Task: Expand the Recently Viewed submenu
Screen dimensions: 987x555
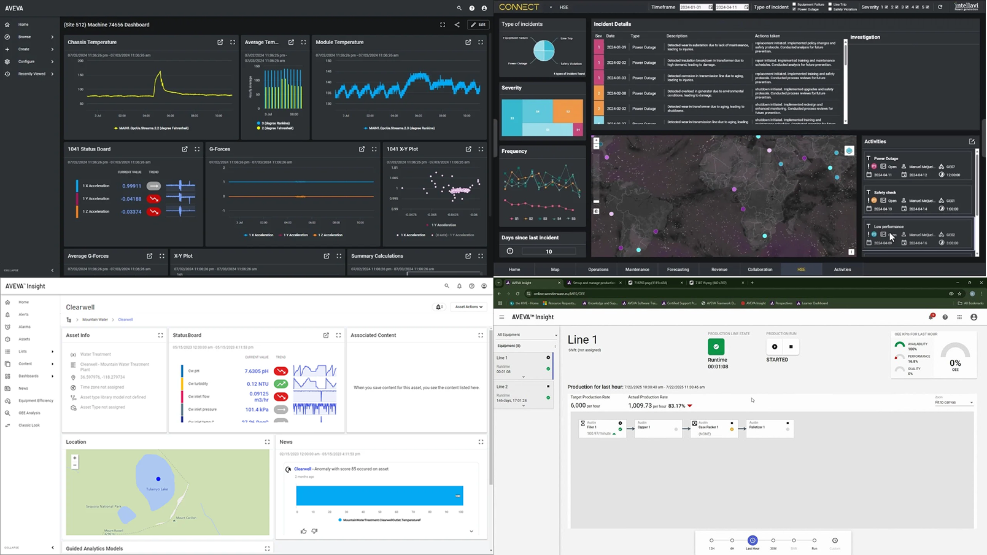Action: click(x=52, y=74)
